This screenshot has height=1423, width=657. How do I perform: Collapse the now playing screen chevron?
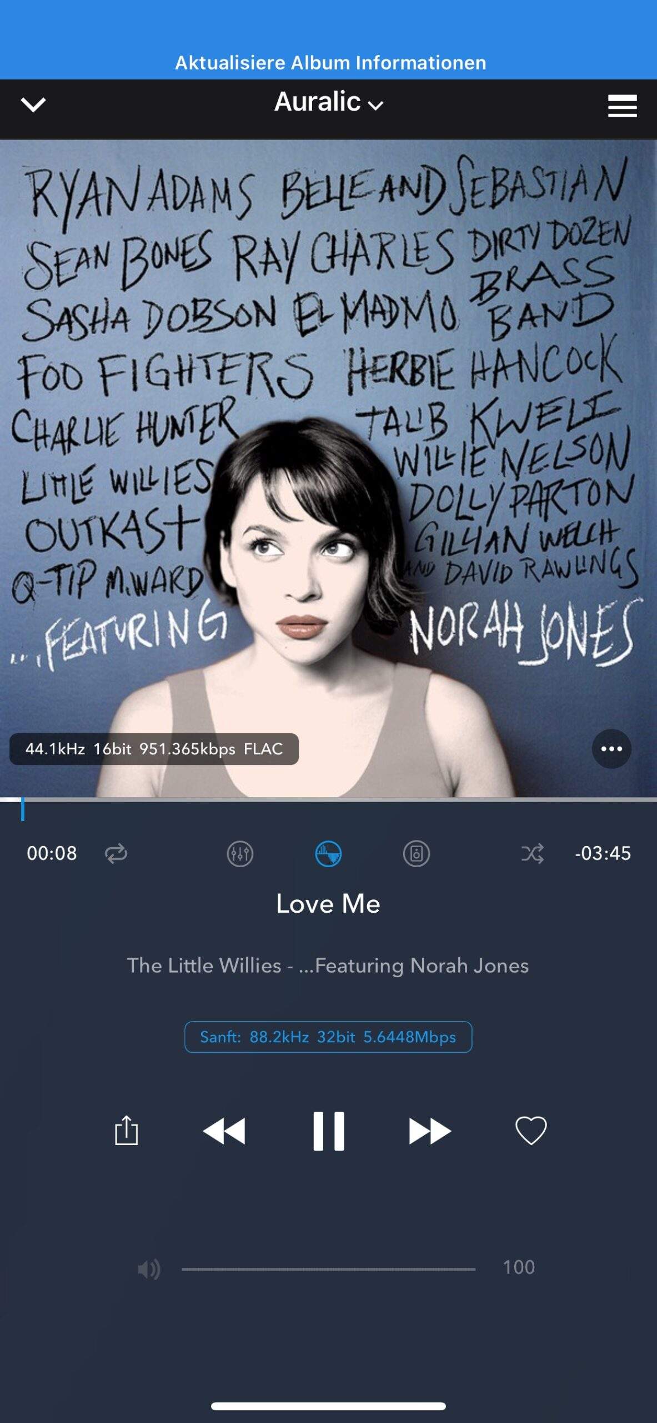(x=33, y=105)
